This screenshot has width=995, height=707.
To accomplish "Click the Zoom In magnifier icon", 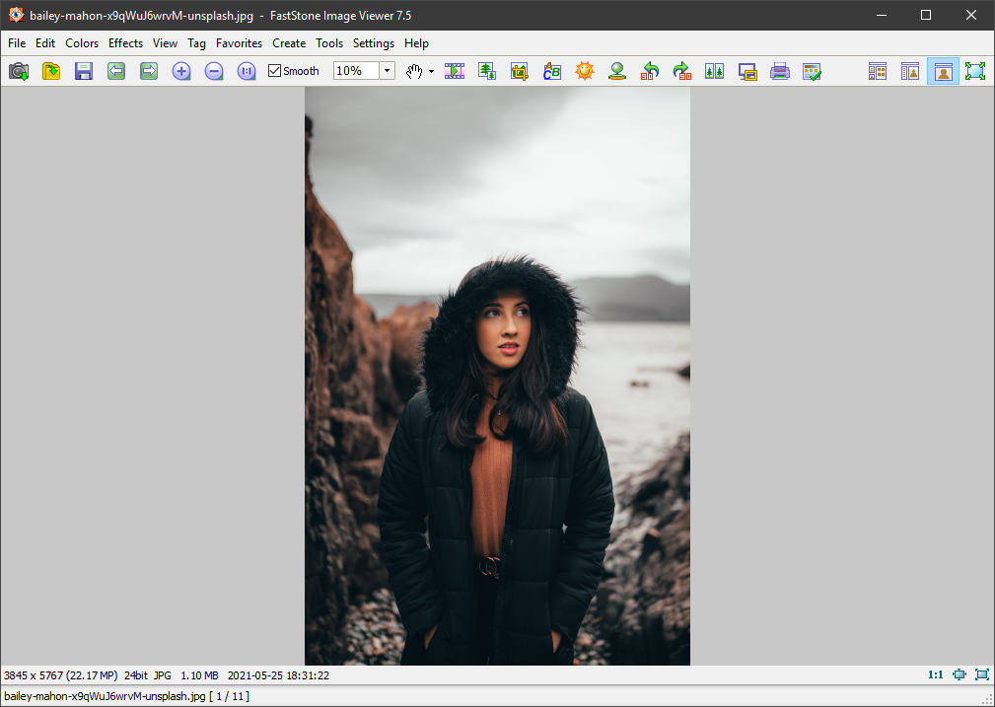I will click(181, 71).
